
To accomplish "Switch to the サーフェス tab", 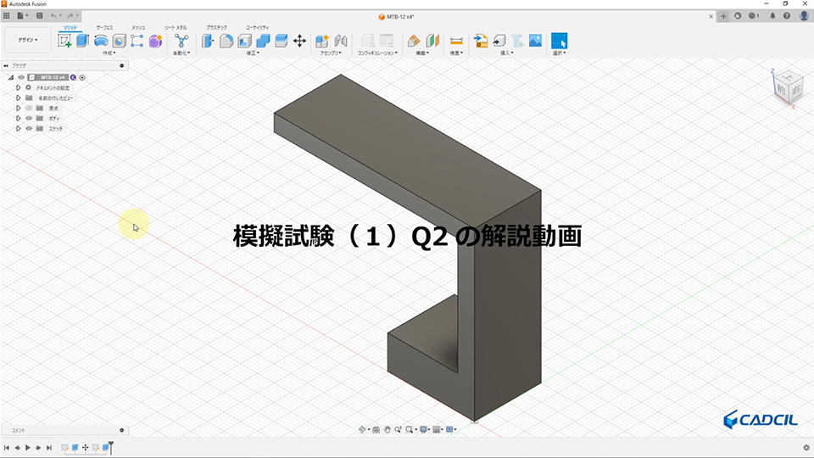I will (x=104, y=27).
